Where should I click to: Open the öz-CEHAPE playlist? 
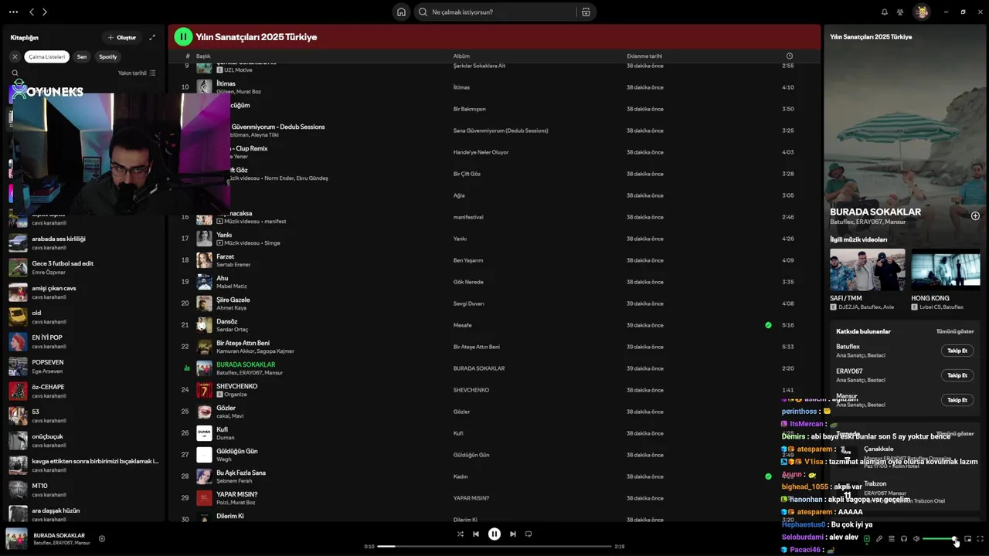click(83, 391)
